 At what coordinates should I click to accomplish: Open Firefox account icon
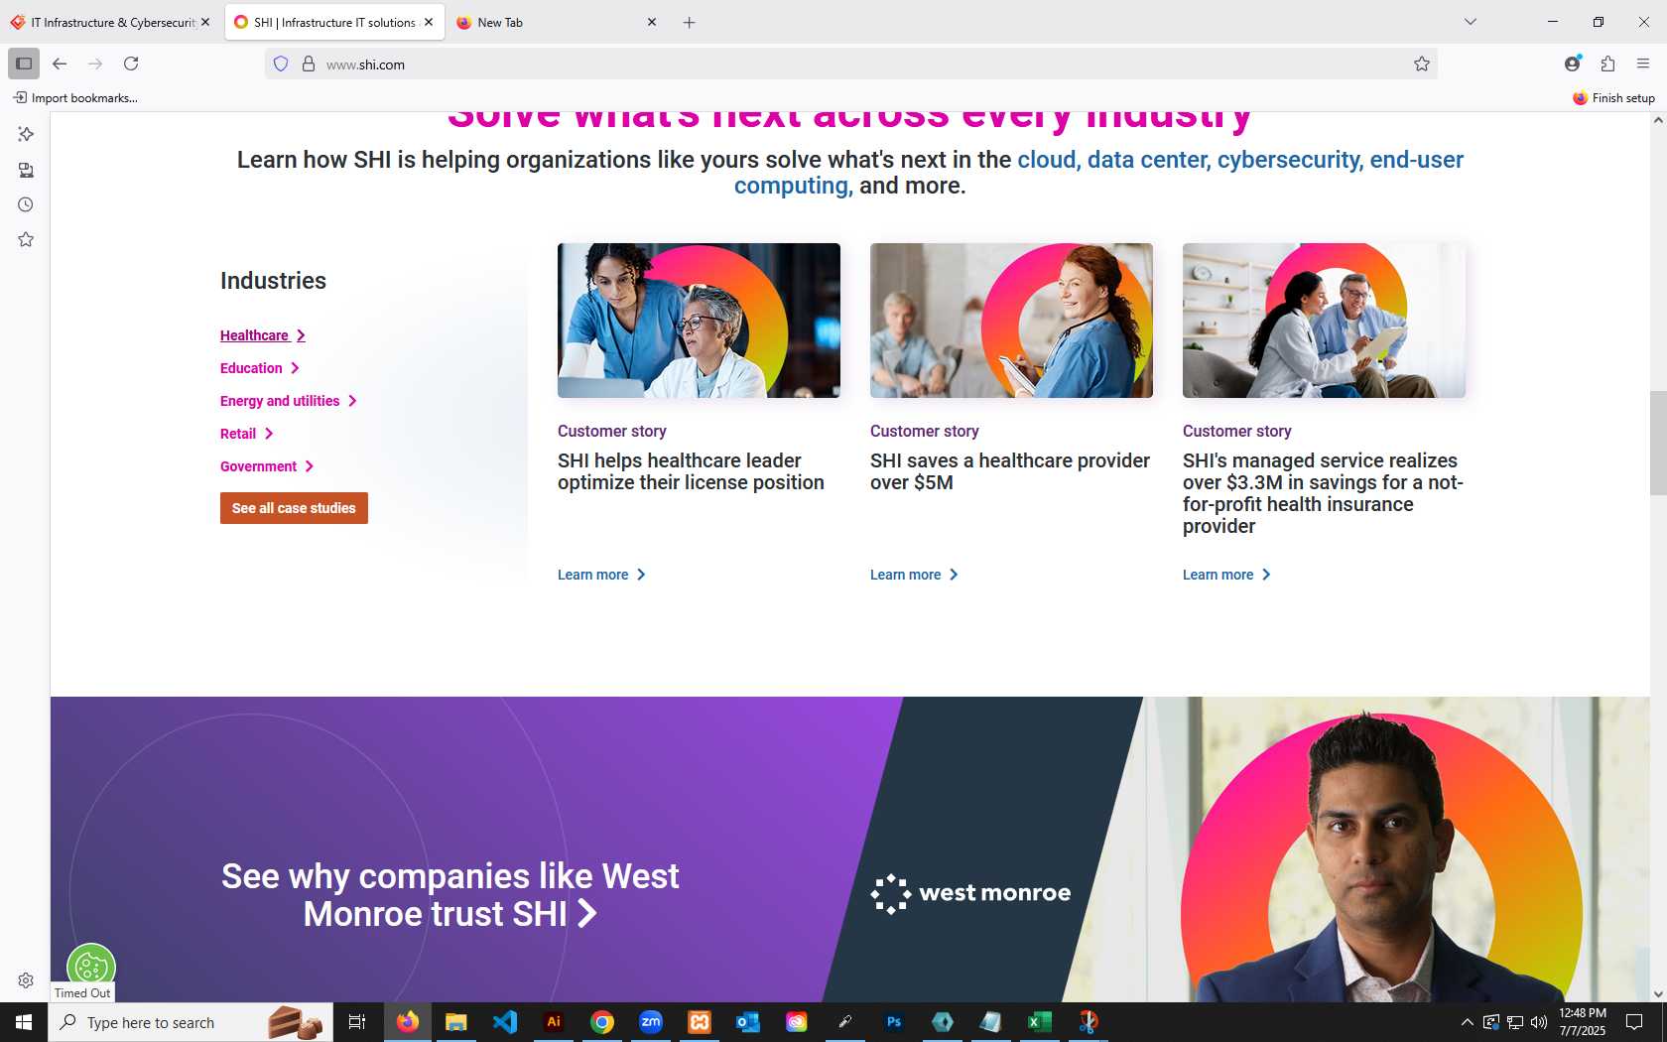(1573, 64)
